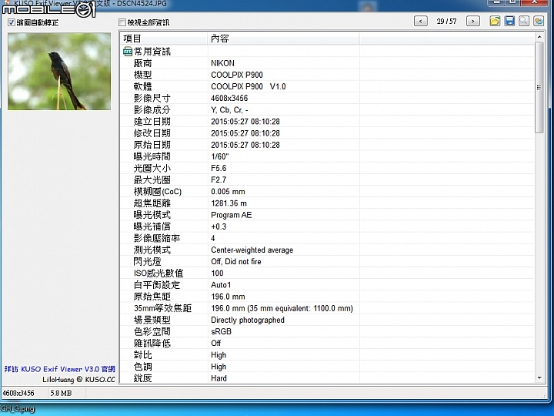Select the 模糊圈(CoC) row showing 0.005 mm
This screenshot has width=554, height=416.
pos(327,192)
